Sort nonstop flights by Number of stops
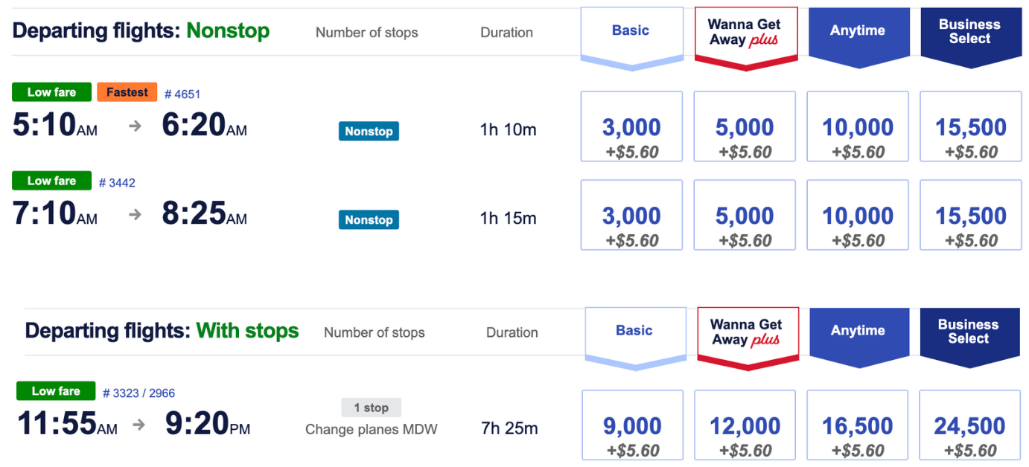 366,33
